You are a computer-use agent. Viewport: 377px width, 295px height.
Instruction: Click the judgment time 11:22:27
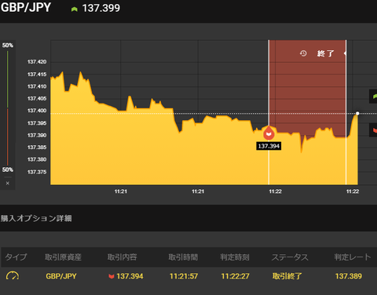click(x=235, y=276)
